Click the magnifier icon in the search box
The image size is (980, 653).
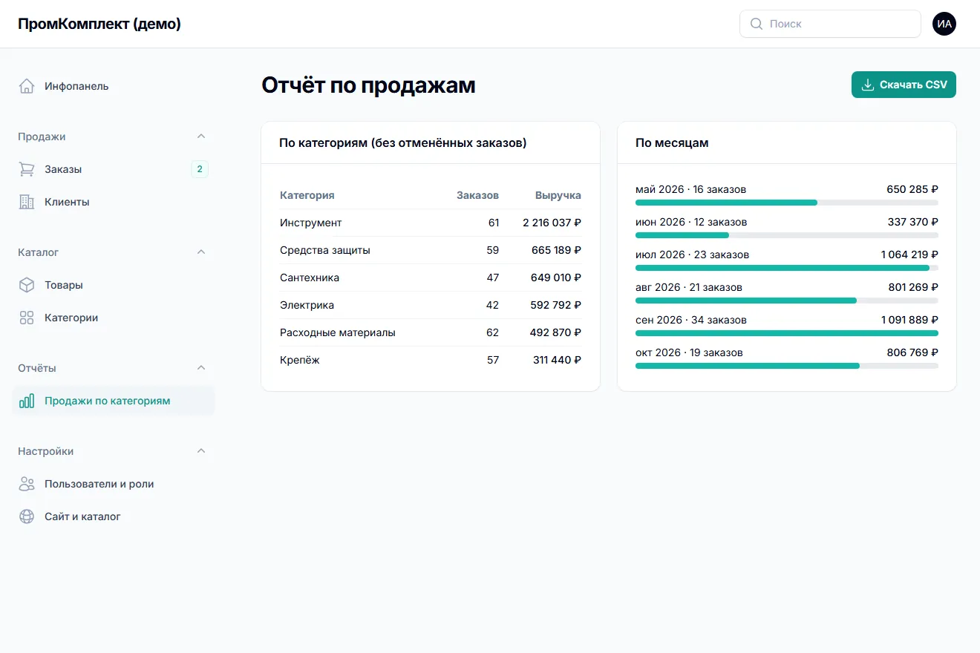757,24
